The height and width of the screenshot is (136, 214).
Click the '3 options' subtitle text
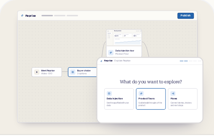click(x=82, y=73)
